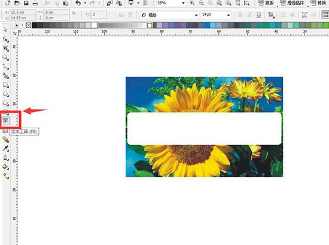Select the Eyedropper tool
Screen dimensions: 329x245
[x=5, y=149]
